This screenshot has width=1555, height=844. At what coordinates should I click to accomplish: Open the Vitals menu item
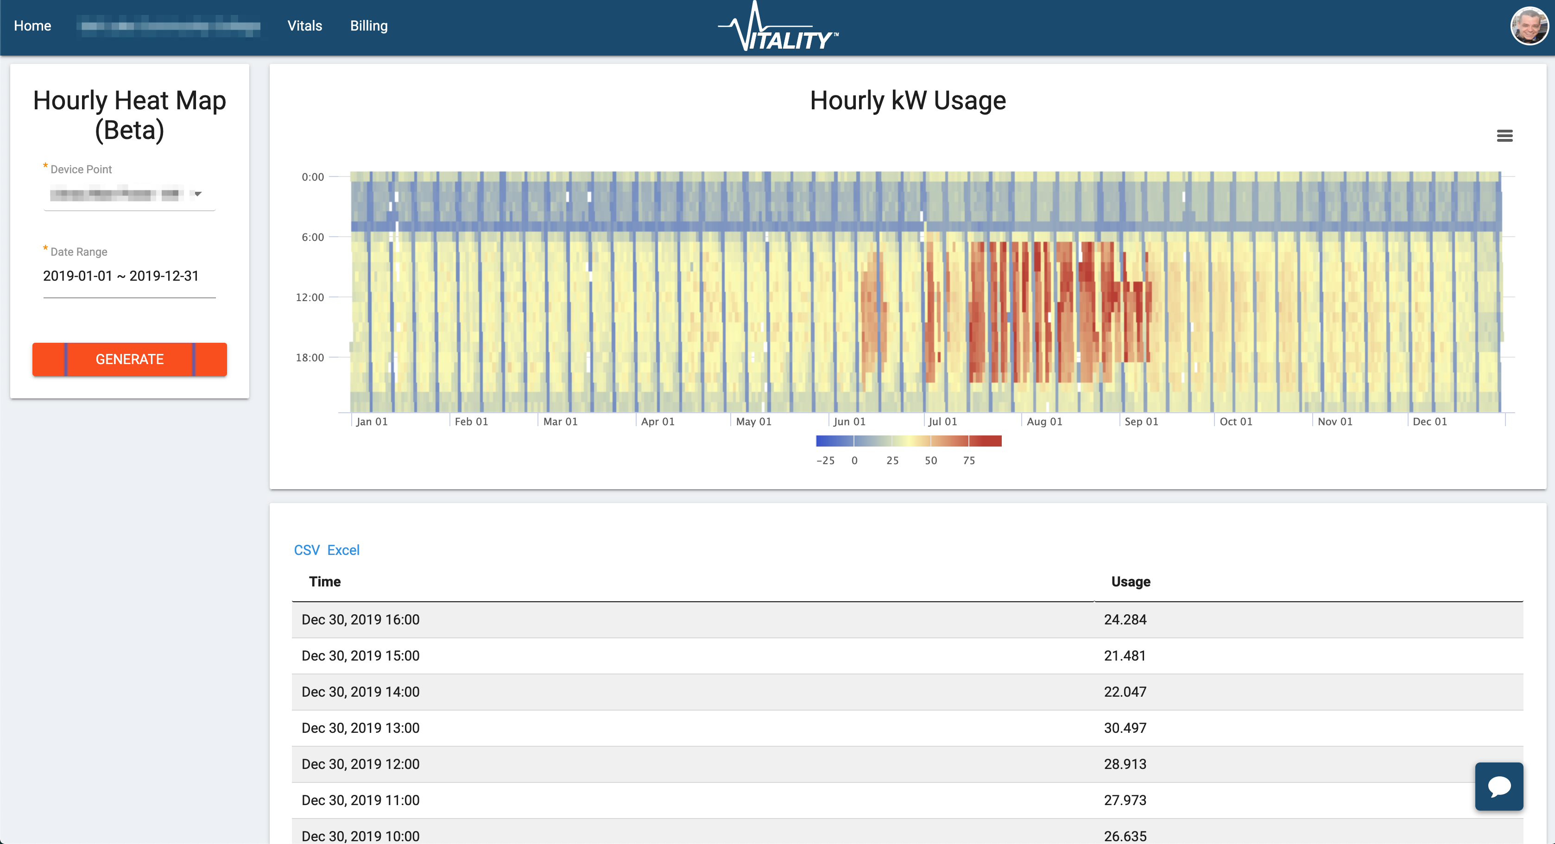point(304,26)
